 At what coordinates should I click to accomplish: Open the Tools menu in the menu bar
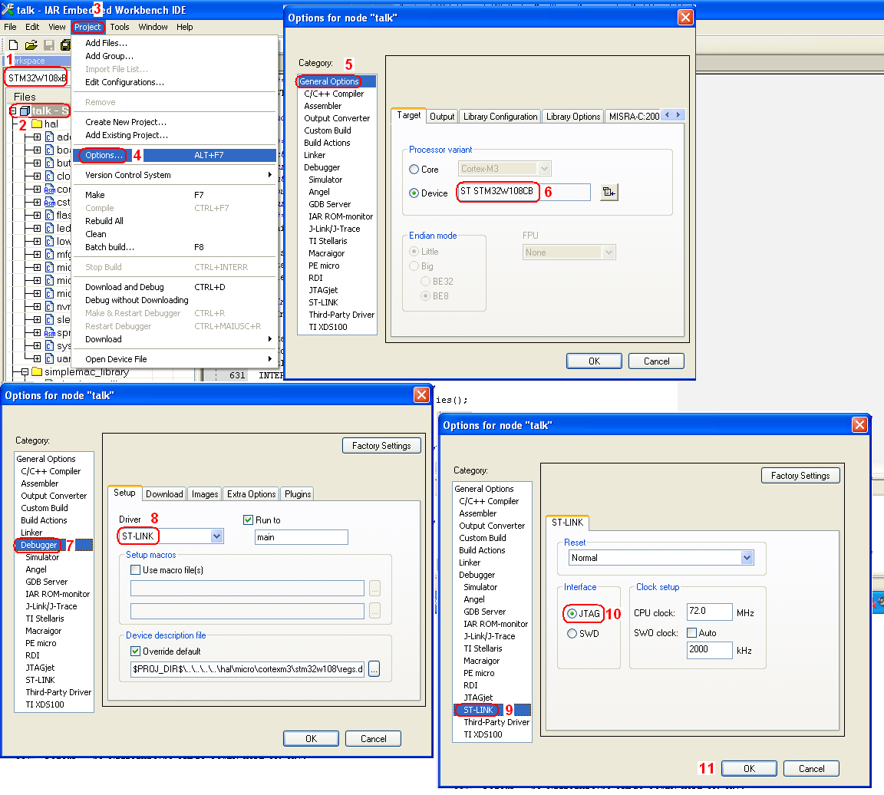coord(120,27)
